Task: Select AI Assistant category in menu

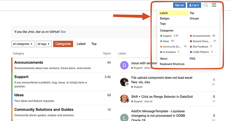Action: point(168,52)
